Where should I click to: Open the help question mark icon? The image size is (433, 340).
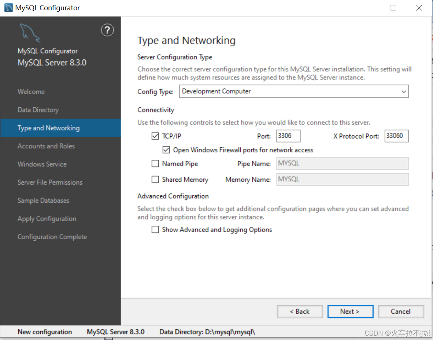click(x=107, y=30)
